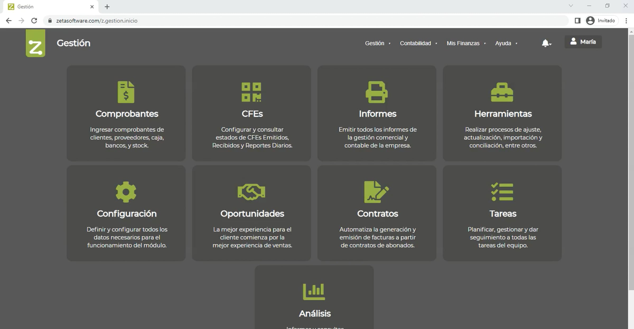The height and width of the screenshot is (329, 634).
Task: Open the Herramientas toolbox icon
Action: tap(502, 92)
